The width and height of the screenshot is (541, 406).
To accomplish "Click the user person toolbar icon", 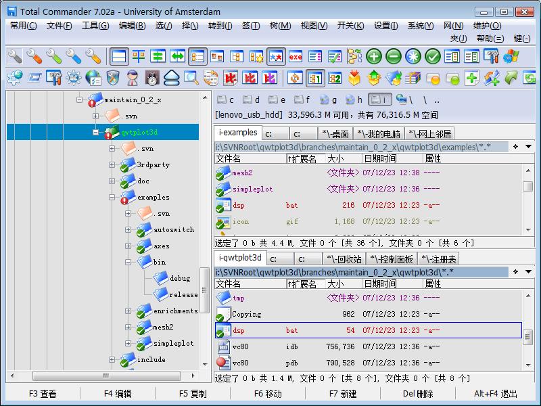I will [133, 78].
